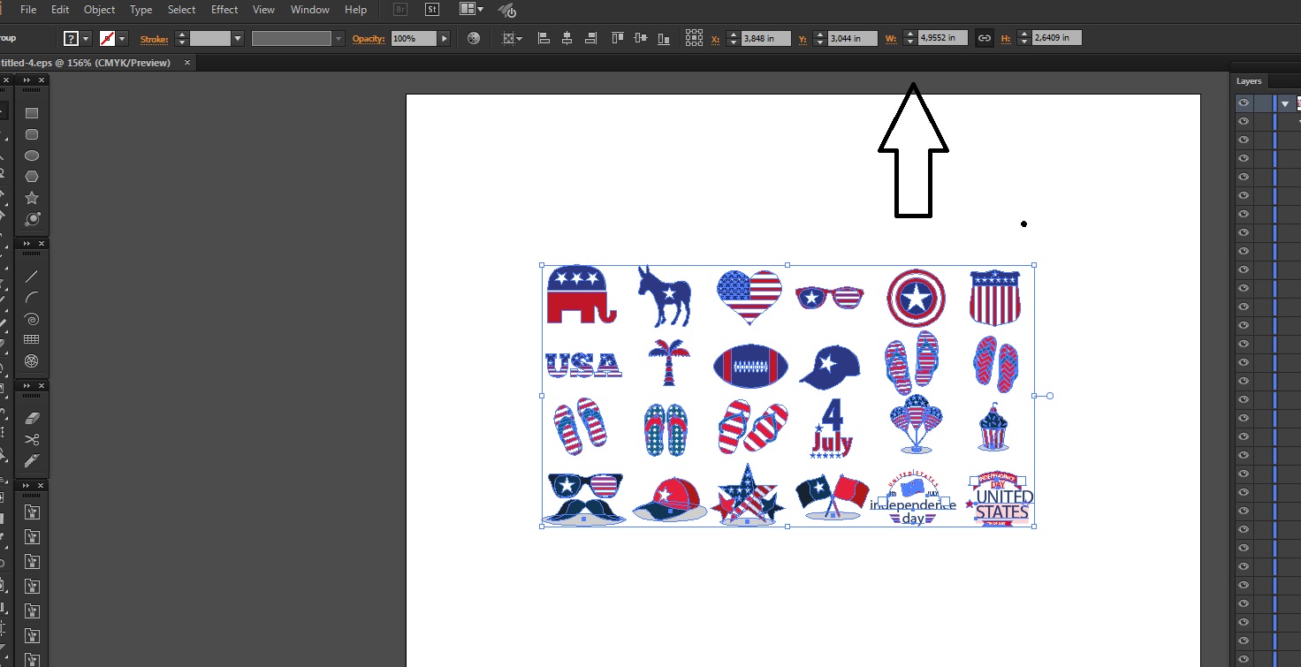Open the Effect menu
This screenshot has width=1301, height=667.
[224, 10]
